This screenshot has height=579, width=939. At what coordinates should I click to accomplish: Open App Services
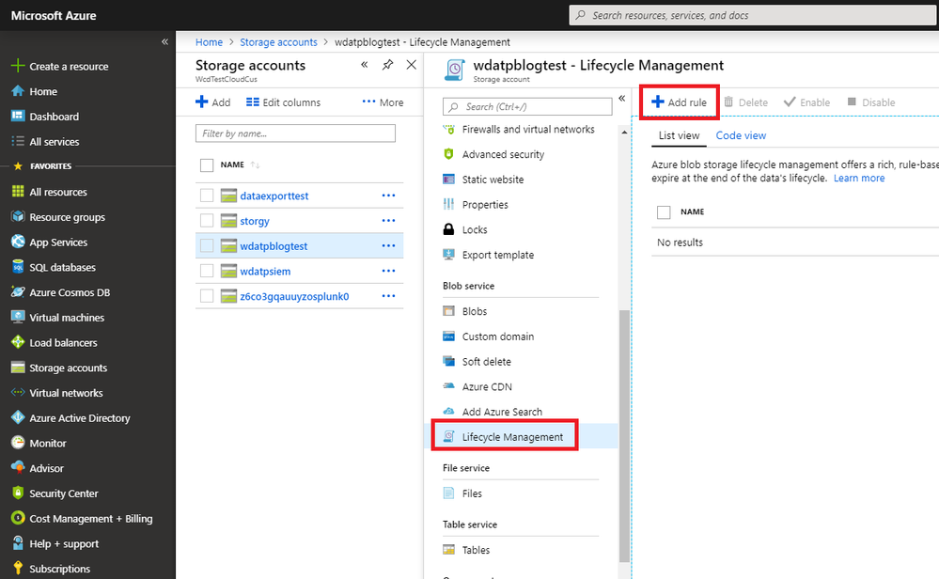58,243
